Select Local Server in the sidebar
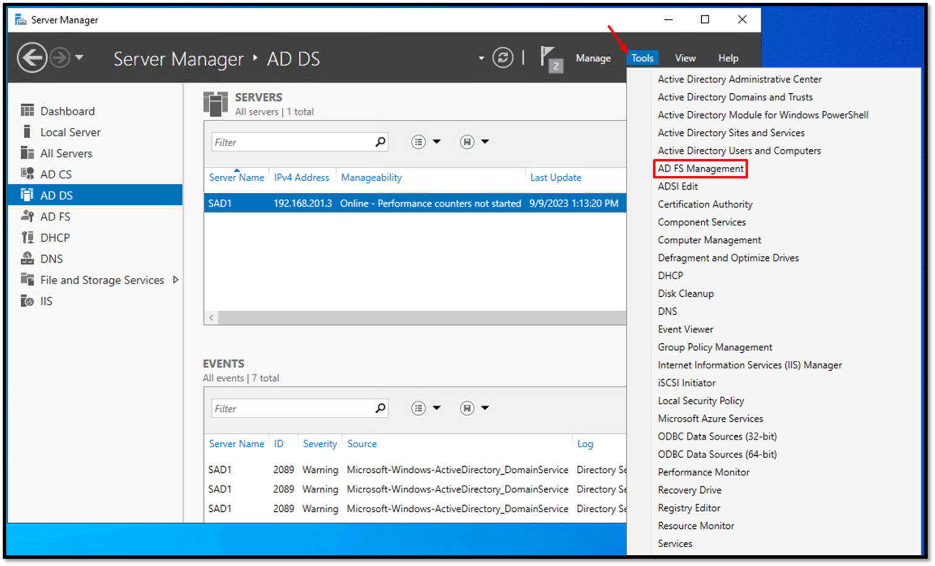 [70, 132]
